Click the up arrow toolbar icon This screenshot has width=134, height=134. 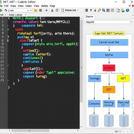point(91,10)
